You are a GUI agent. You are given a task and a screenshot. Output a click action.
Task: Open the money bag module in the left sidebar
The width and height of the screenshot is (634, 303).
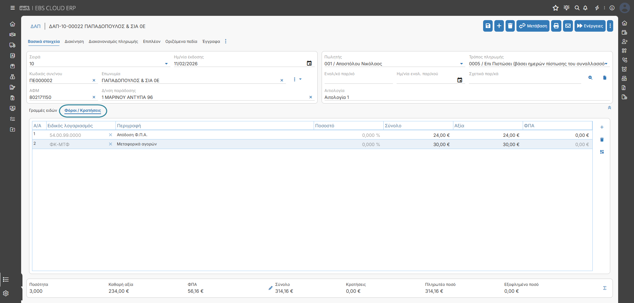tap(13, 77)
